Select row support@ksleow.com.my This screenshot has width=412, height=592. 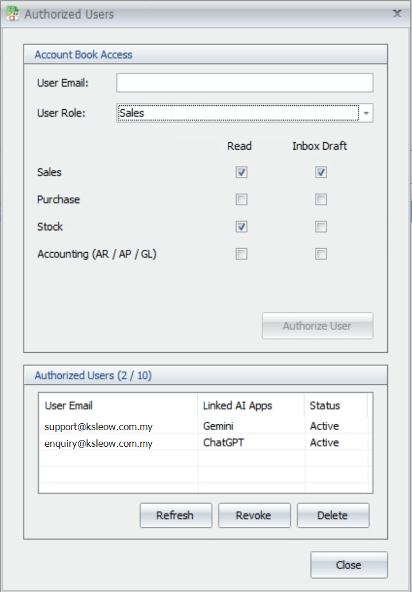pyautogui.click(x=205, y=426)
